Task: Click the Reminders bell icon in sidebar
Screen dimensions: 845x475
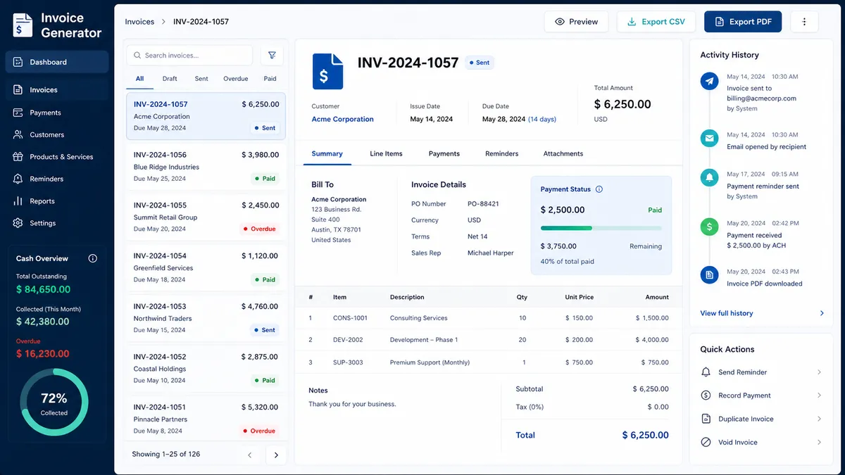Action: pos(18,179)
